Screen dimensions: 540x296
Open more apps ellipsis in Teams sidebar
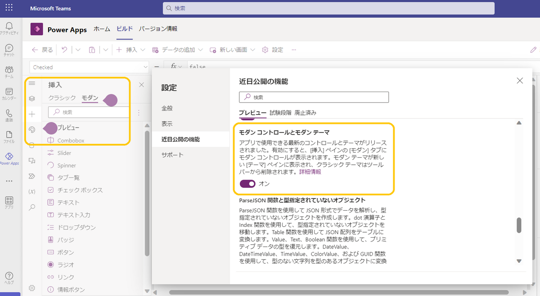click(9, 181)
